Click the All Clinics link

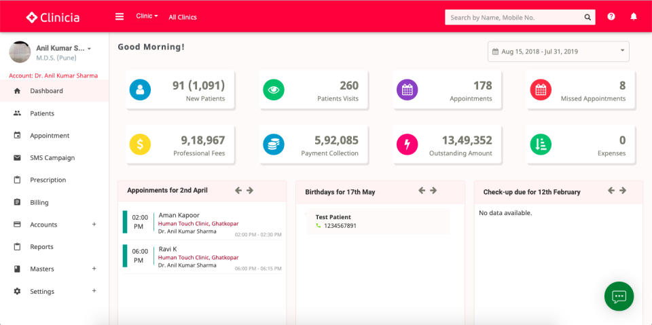(x=183, y=17)
